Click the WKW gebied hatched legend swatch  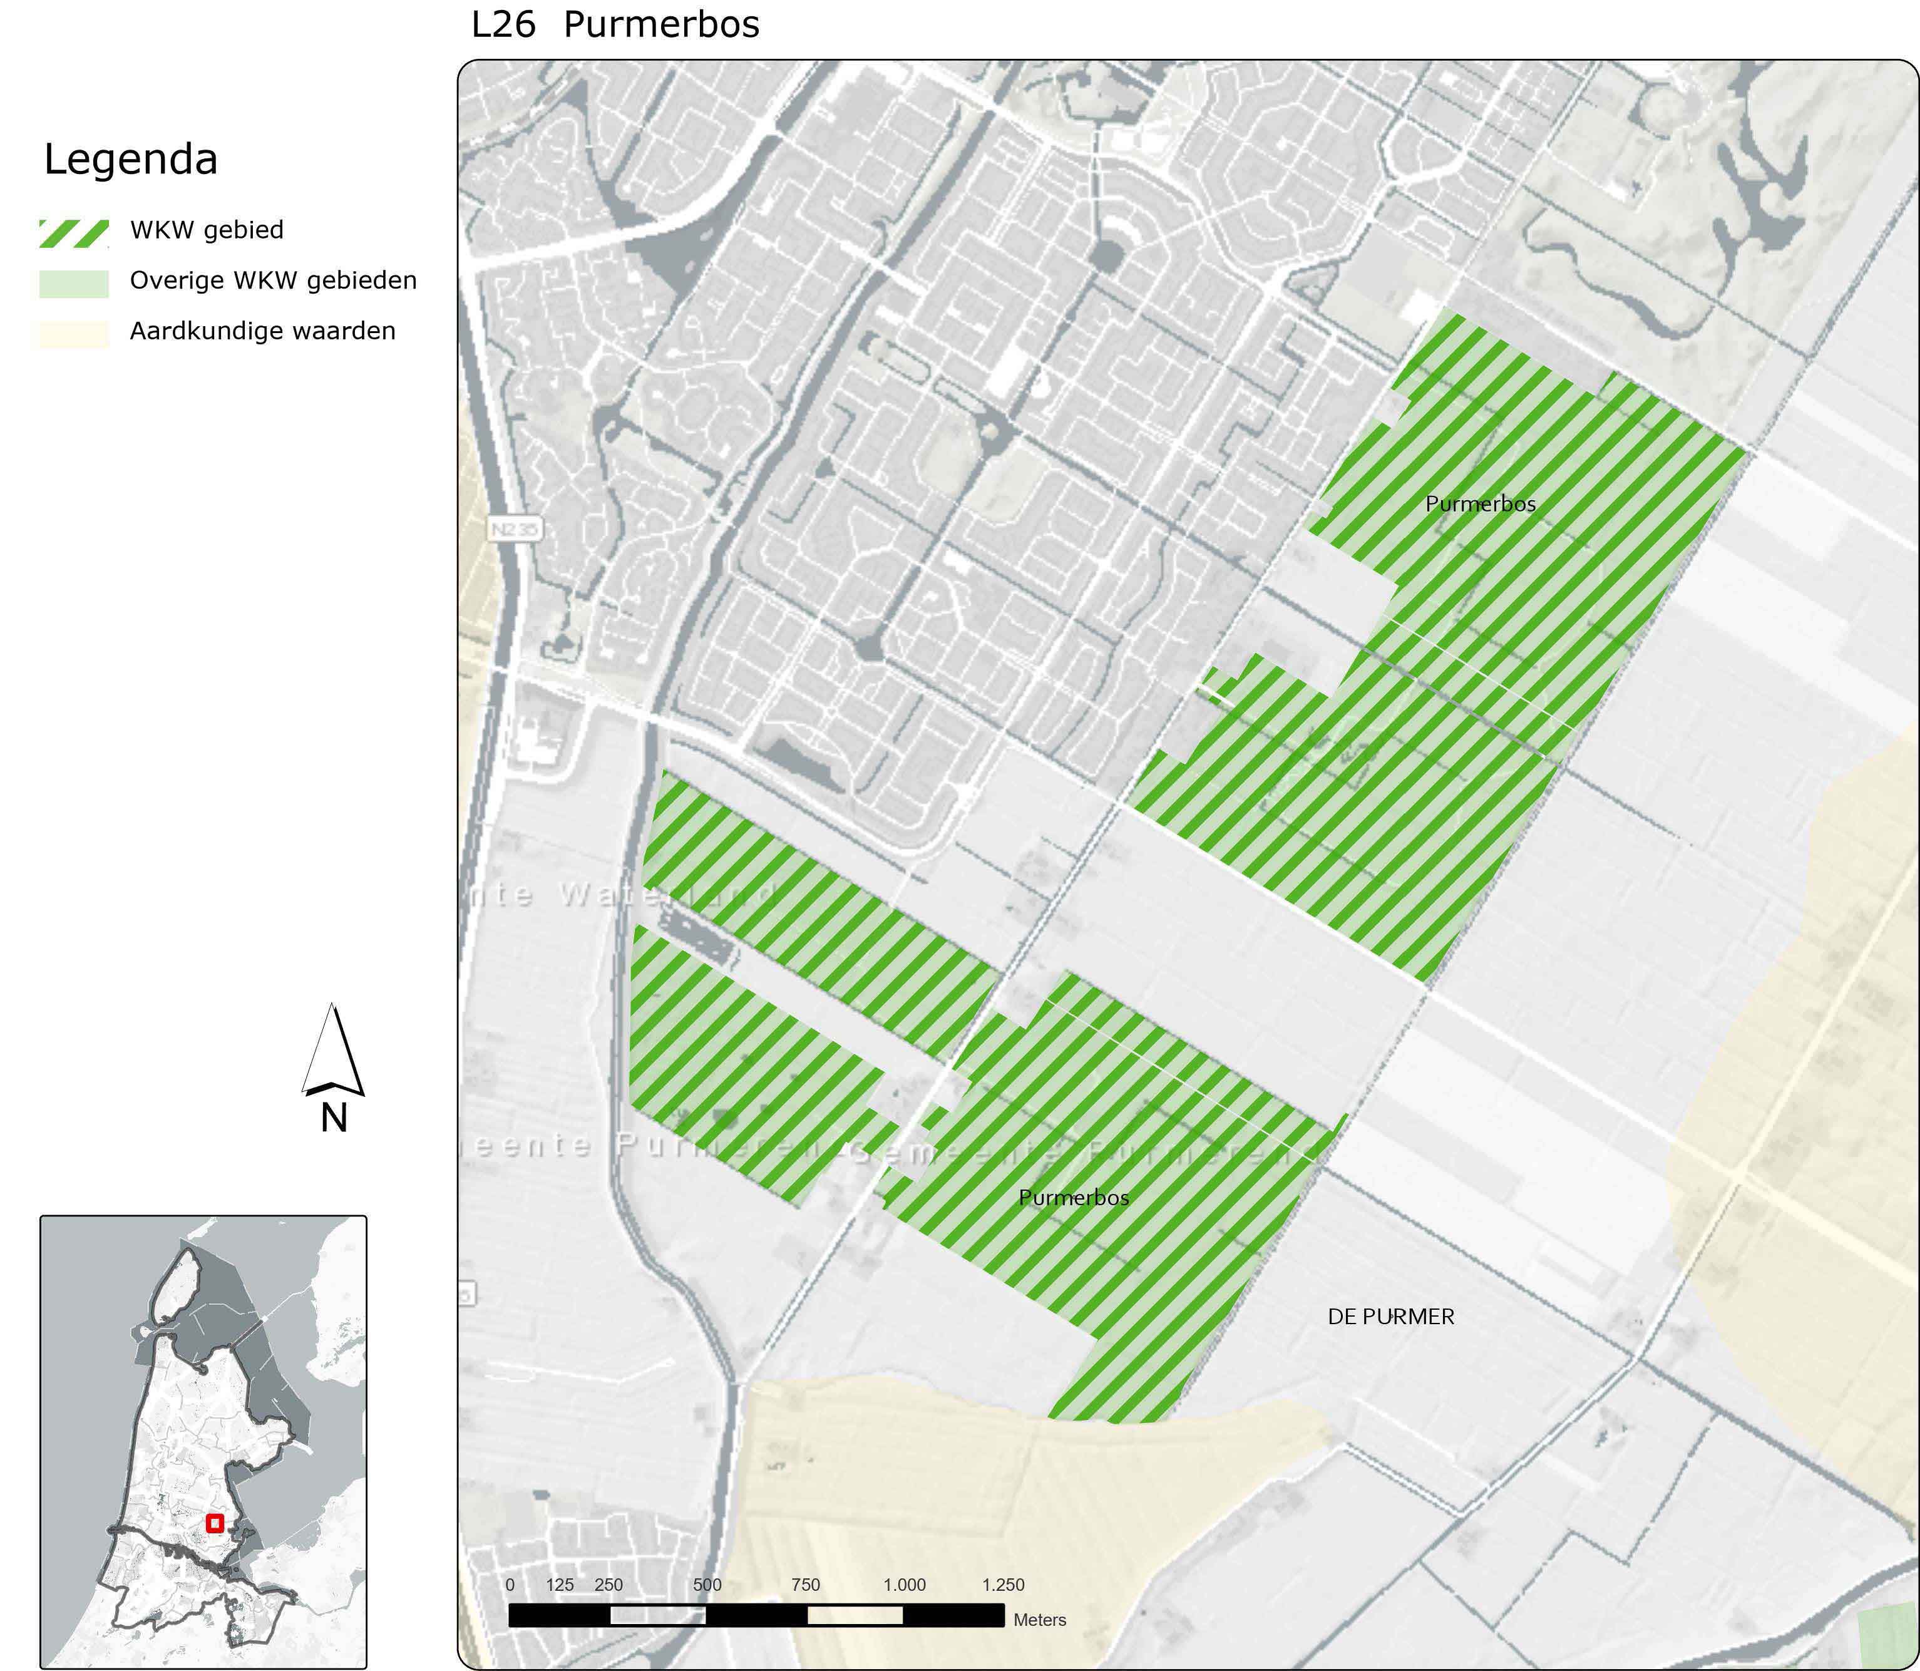click(x=74, y=233)
